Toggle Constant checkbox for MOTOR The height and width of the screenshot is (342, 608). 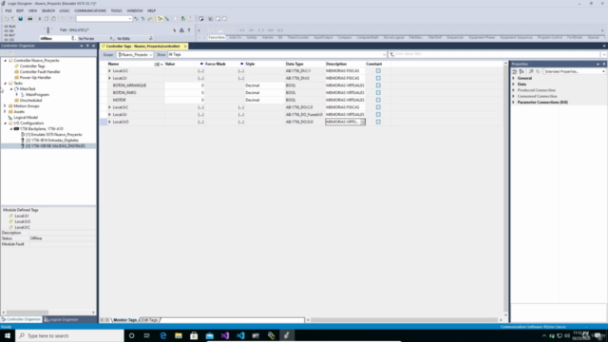click(378, 100)
